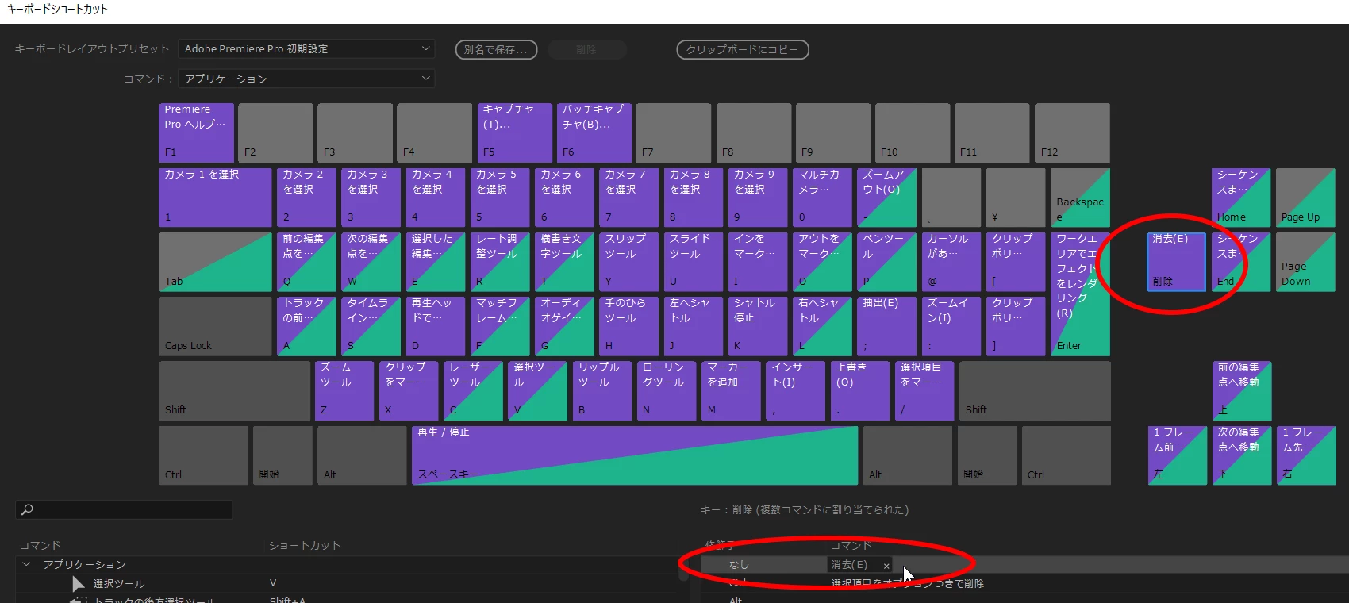Image resolution: width=1349 pixels, height=603 pixels.
Task: Select the comma key labeled インサート(I)
Action: coord(795,390)
